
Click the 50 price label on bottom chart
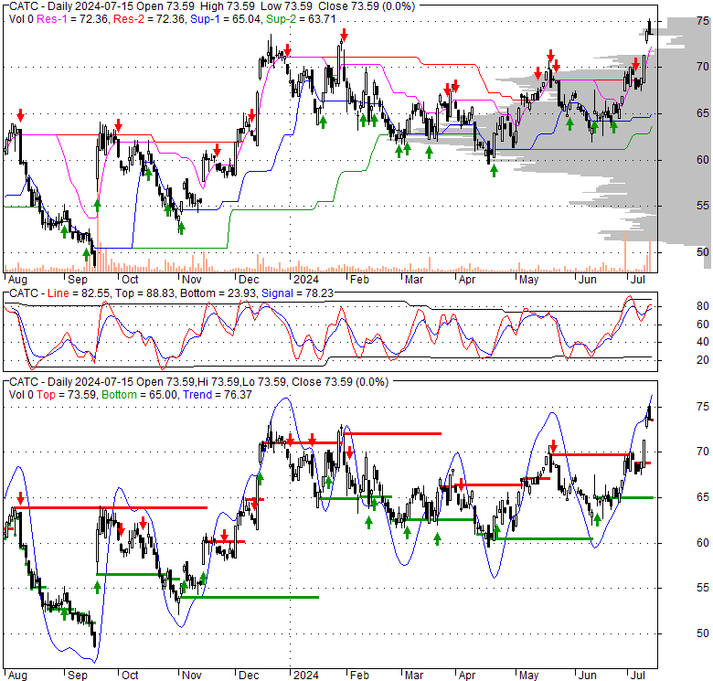click(703, 633)
